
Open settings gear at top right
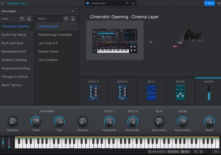(x=219, y=3)
